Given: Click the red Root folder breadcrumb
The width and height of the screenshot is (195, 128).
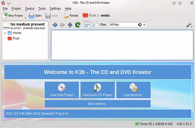Looking at the screenshot, I should 89,16.
